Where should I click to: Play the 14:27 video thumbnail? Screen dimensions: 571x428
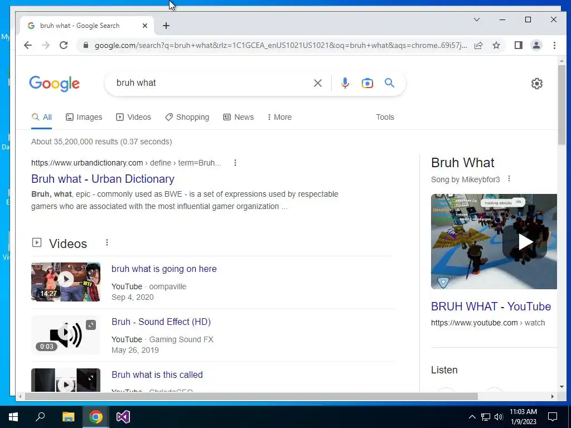pyautogui.click(x=66, y=281)
